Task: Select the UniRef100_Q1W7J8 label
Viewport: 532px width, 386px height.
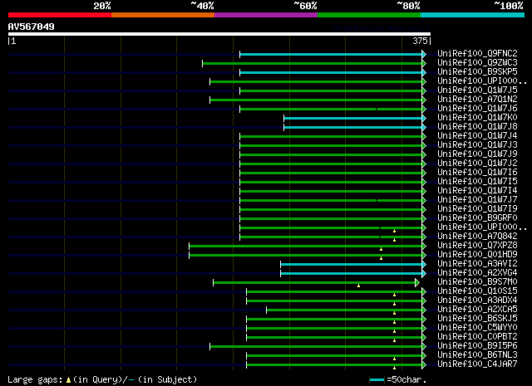Action: (477, 126)
